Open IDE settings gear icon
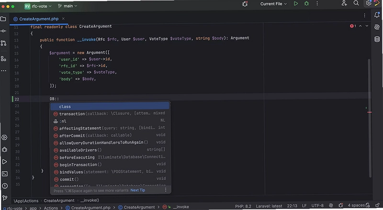The width and height of the screenshot is (383, 210). [x=369, y=3]
